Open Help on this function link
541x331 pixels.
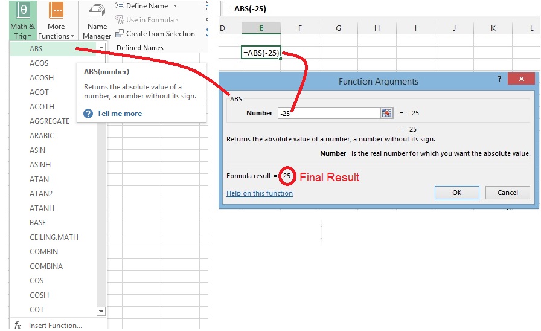pyautogui.click(x=260, y=193)
